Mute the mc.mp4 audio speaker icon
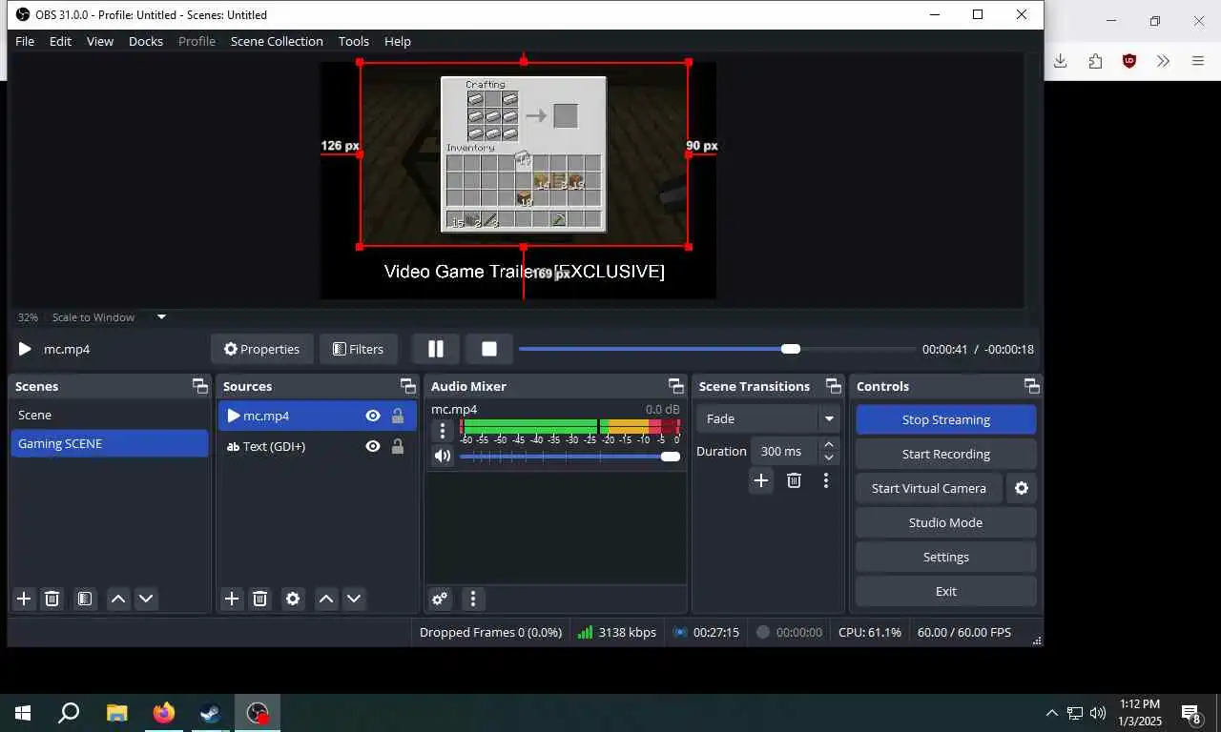The image size is (1221, 732). 442,456
